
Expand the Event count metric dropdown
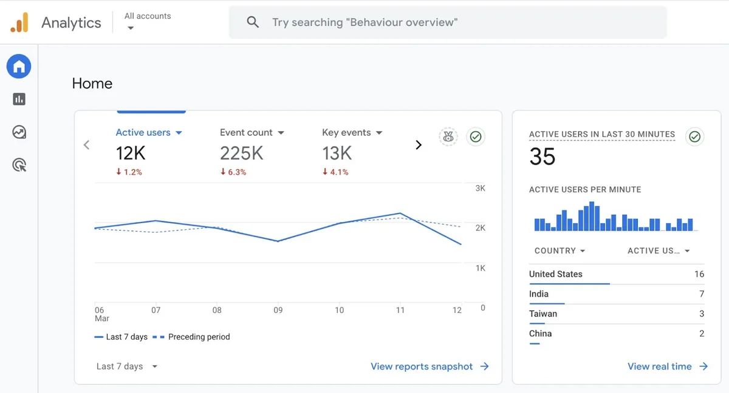(x=281, y=133)
